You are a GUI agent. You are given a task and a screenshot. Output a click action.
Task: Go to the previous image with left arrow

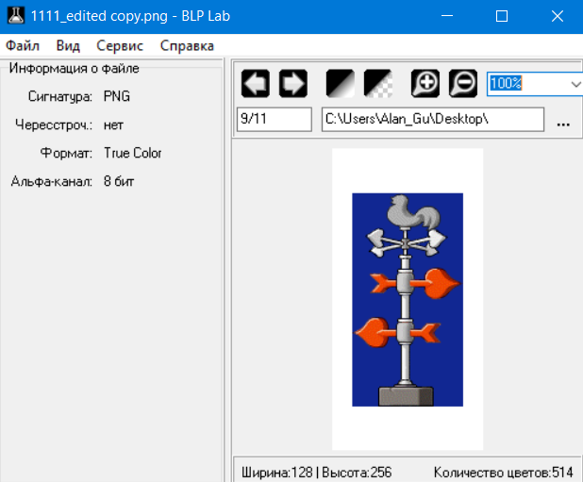tap(256, 84)
